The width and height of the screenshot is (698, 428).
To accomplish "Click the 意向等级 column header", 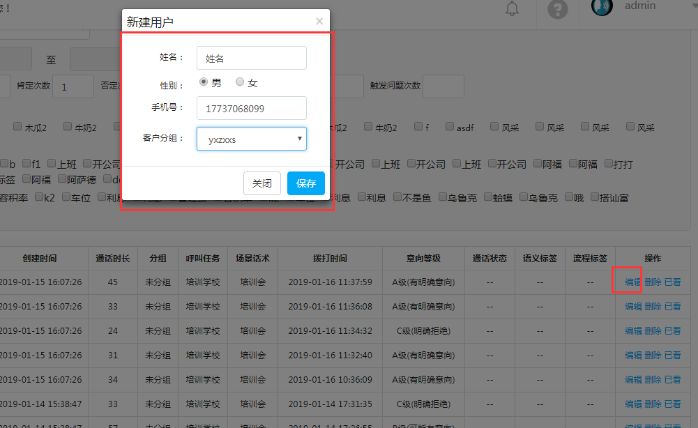I will click(x=423, y=259).
